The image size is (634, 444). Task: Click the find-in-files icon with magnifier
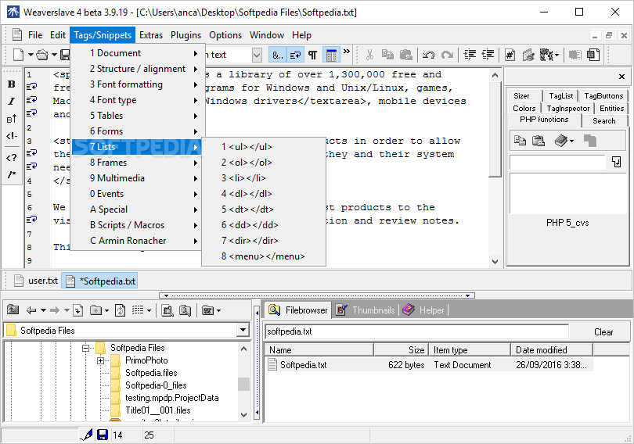pos(186,310)
